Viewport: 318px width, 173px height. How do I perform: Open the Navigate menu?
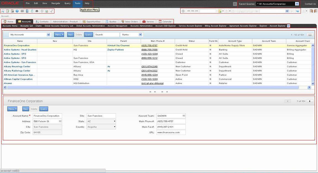[x=56, y=3]
